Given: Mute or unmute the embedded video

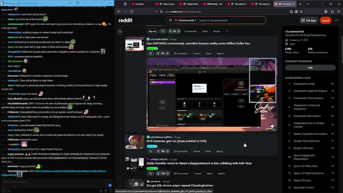Looking at the screenshot, I should coord(273,127).
